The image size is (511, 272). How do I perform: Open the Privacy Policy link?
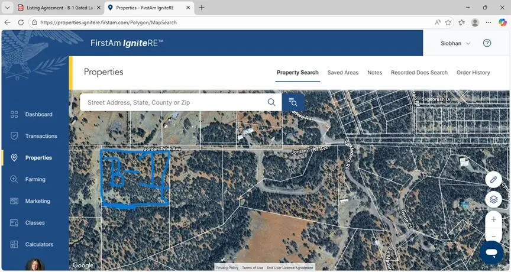[x=227, y=268]
